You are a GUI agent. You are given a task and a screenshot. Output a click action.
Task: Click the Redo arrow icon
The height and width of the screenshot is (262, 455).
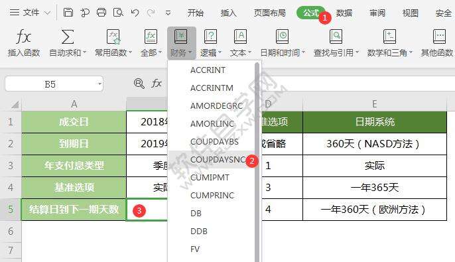click(x=151, y=13)
